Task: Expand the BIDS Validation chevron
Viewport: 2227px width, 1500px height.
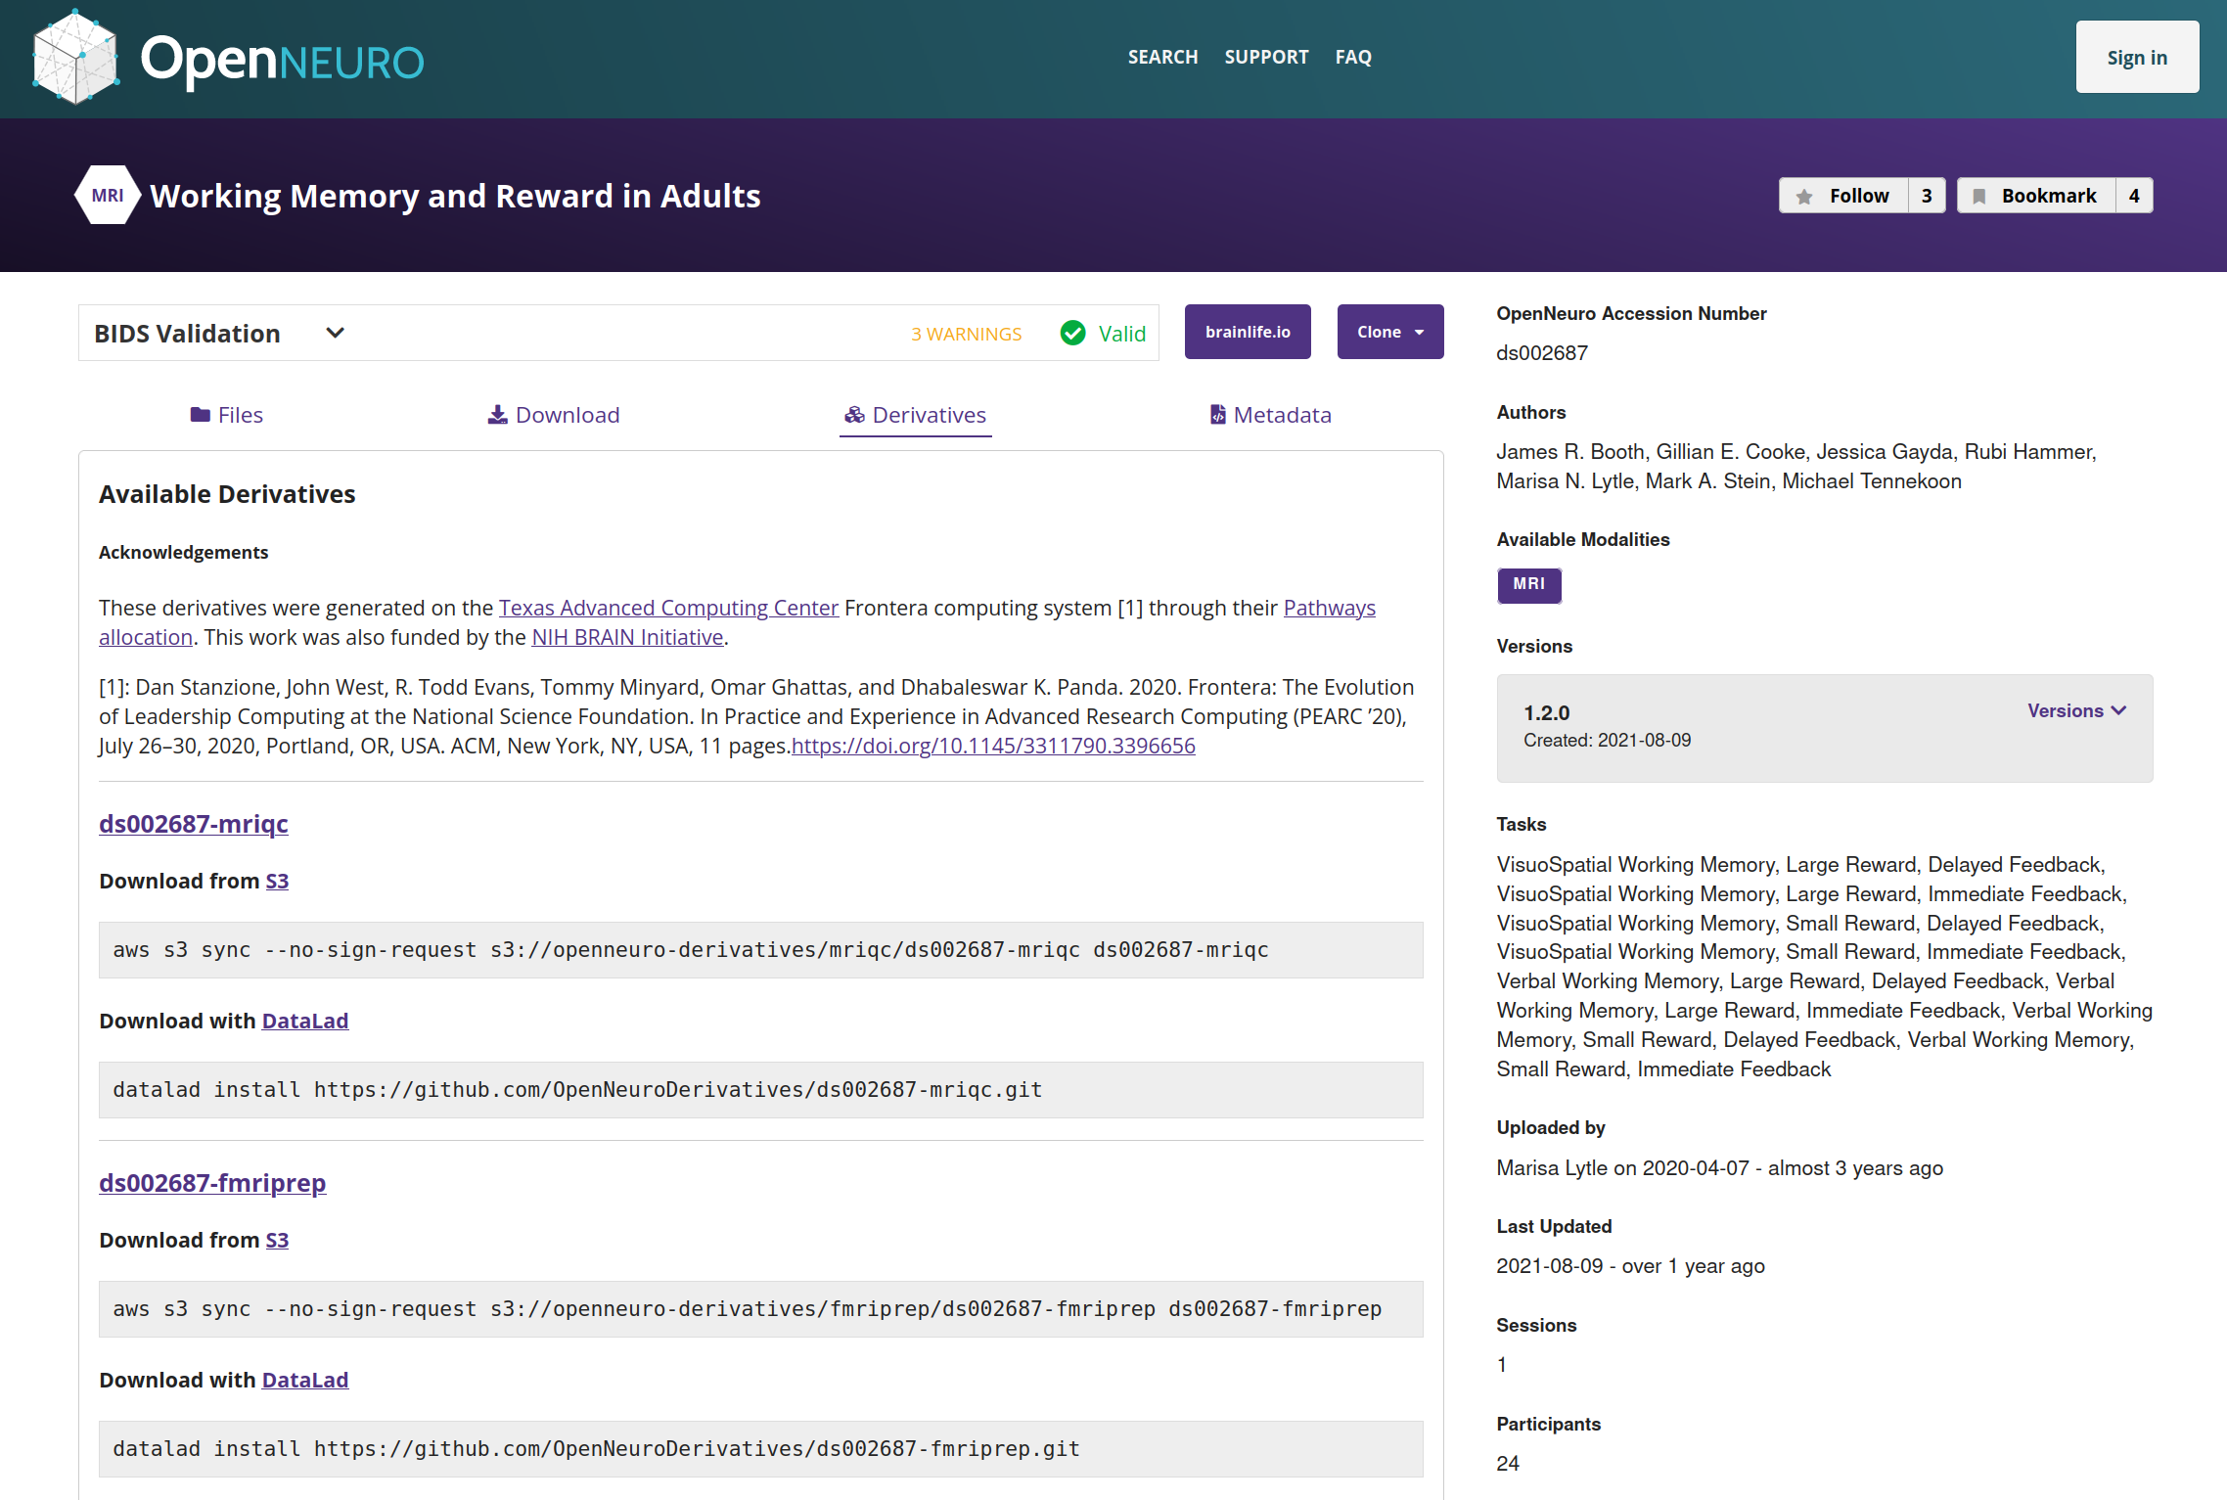Action: point(335,333)
